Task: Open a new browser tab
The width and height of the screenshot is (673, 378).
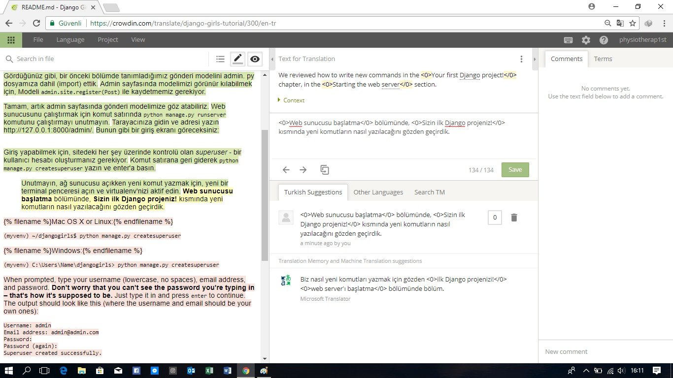Action: coord(110,7)
